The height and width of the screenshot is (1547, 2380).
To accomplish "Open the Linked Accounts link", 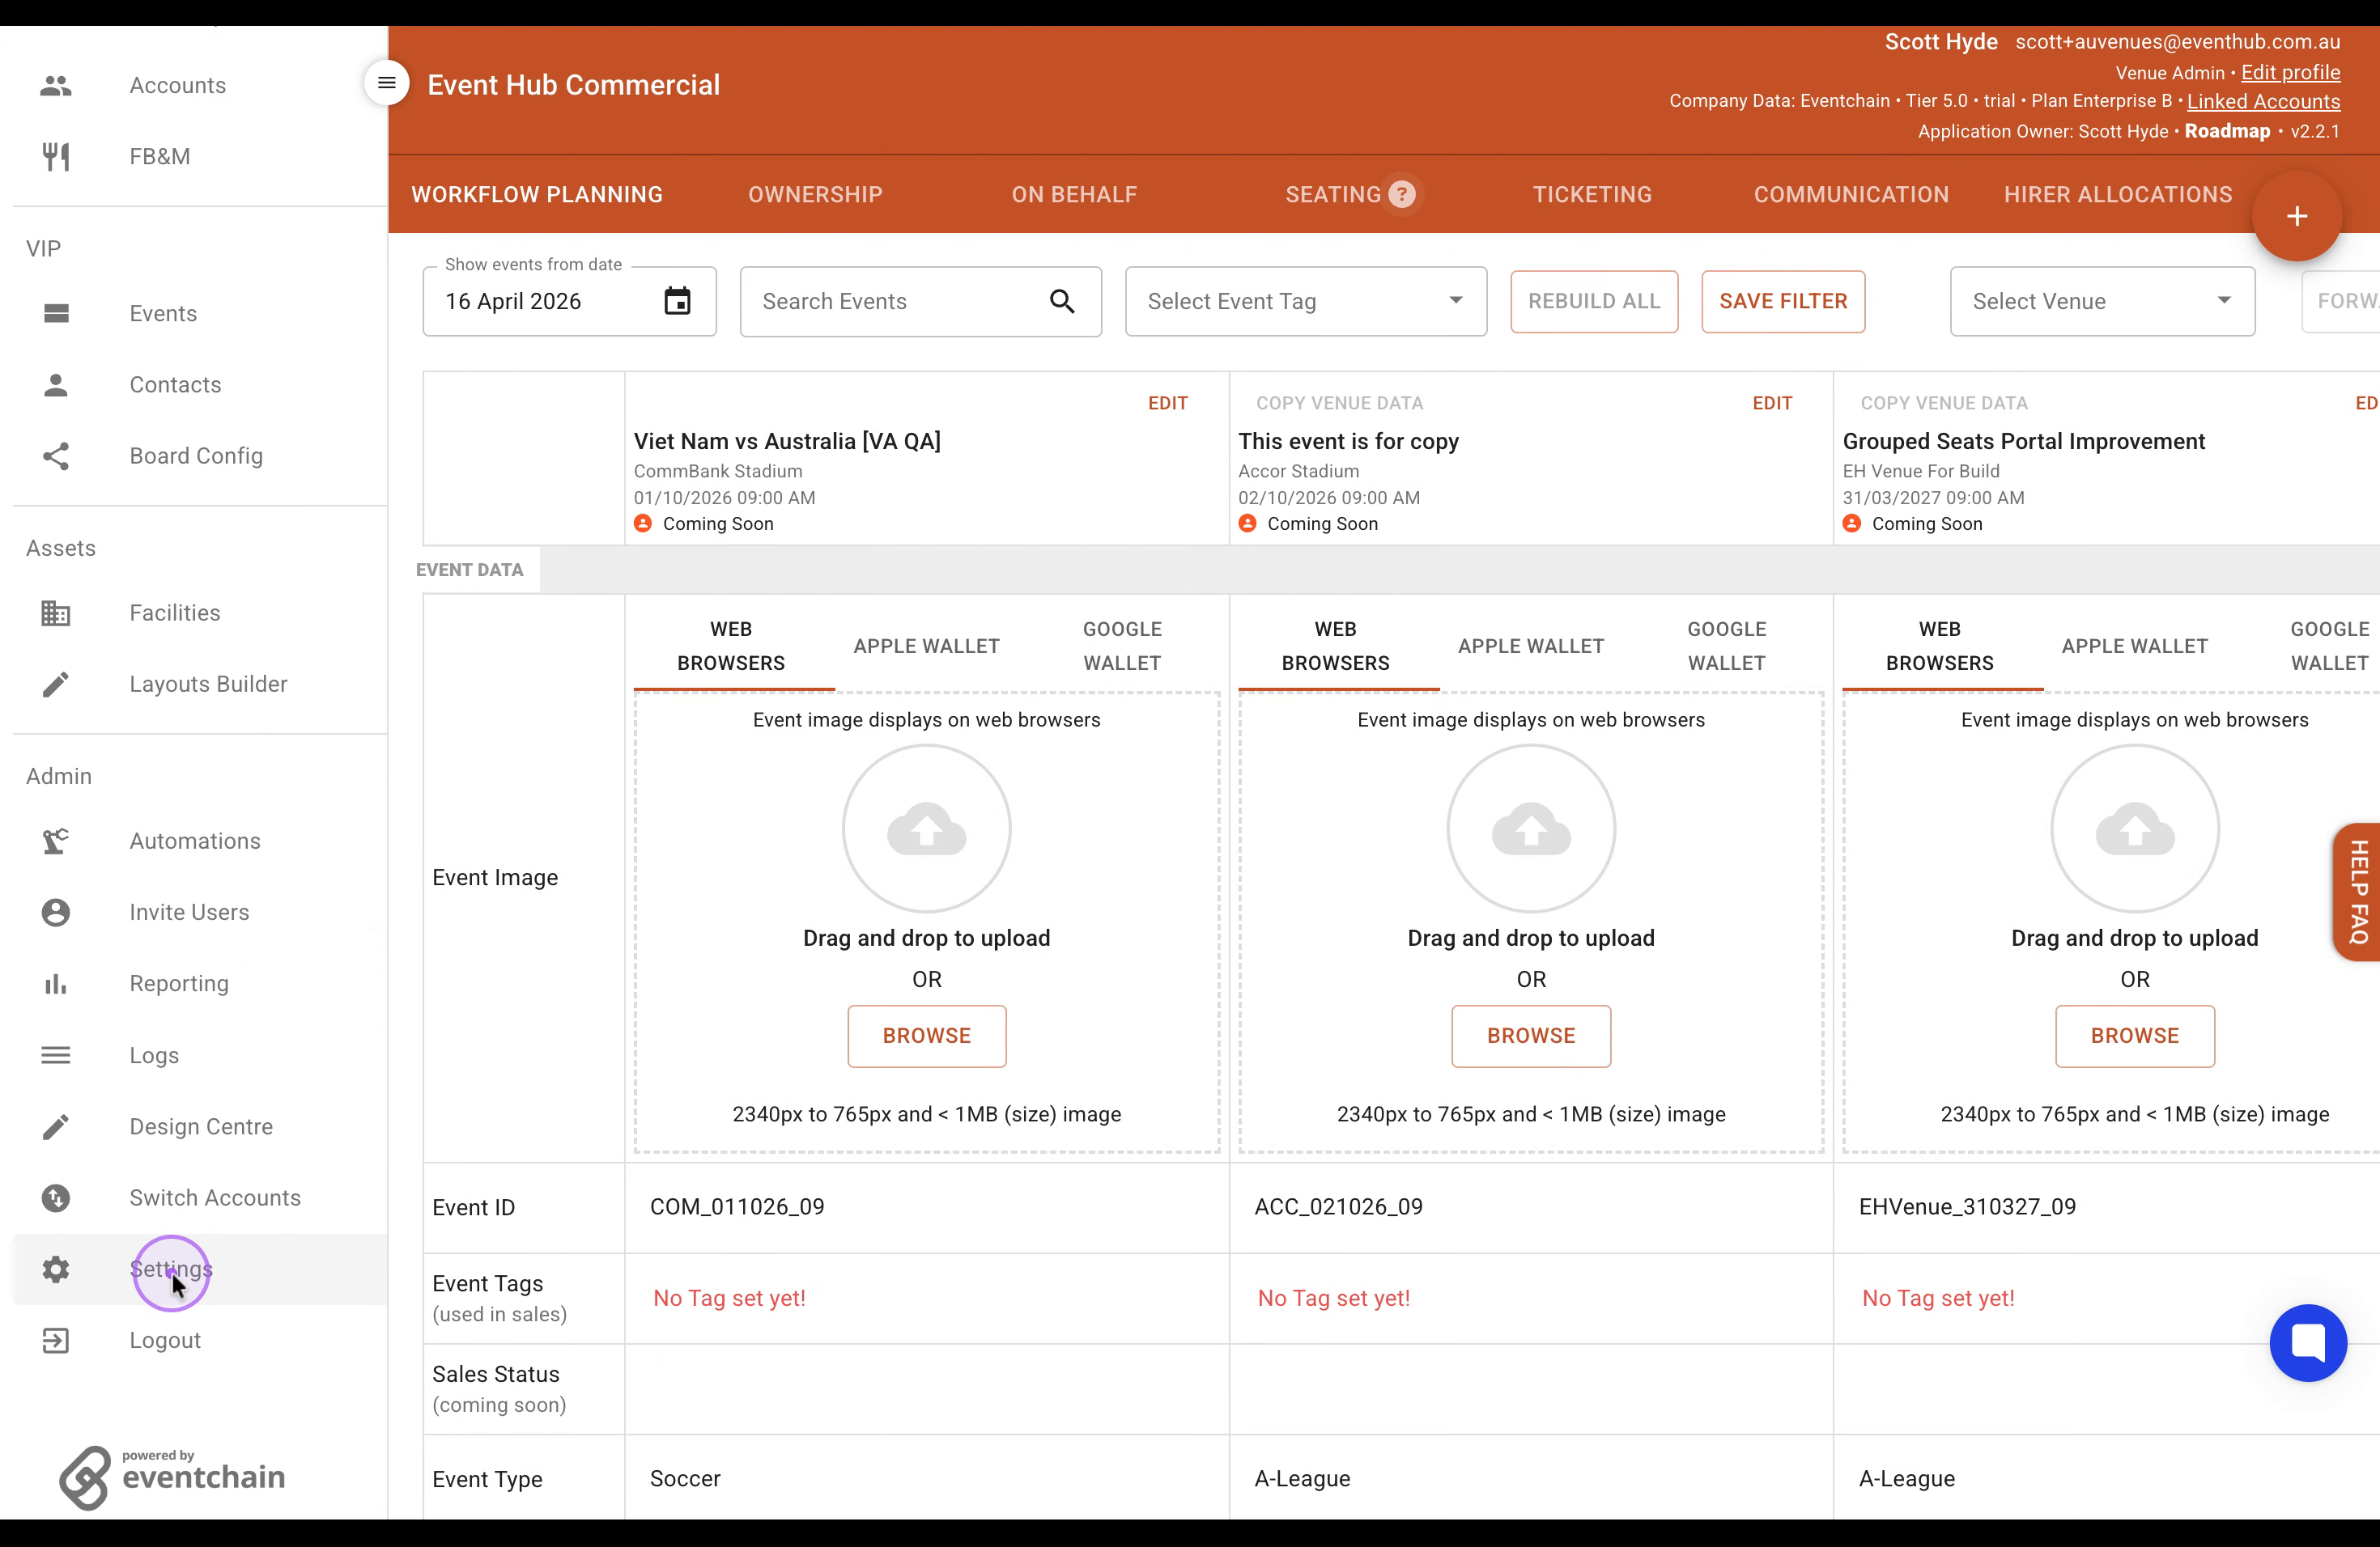I will pyautogui.click(x=2263, y=102).
